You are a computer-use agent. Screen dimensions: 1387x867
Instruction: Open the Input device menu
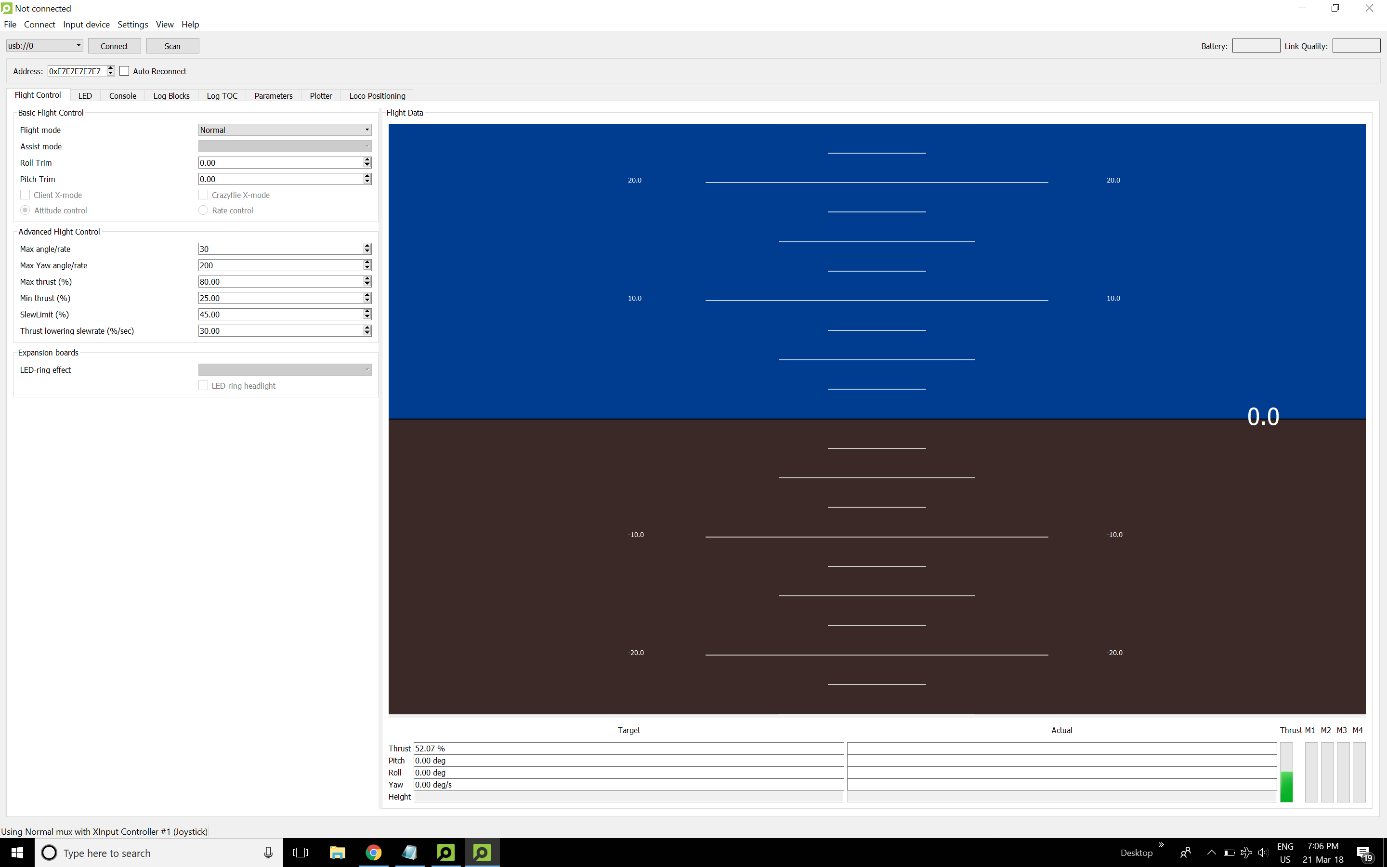(86, 24)
